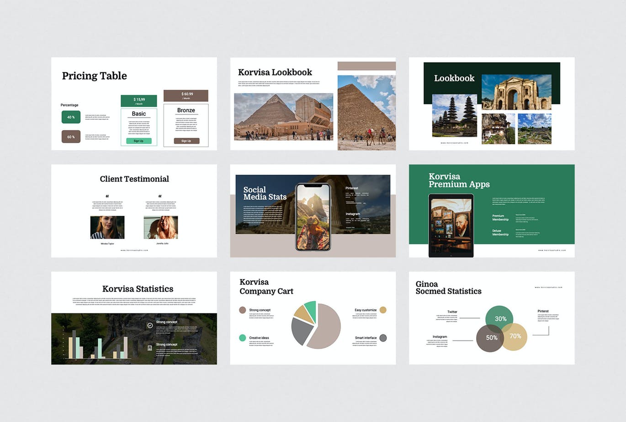
Task: Click the building icon beside lower Strong concept
Action: pyautogui.click(x=150, y=348)
